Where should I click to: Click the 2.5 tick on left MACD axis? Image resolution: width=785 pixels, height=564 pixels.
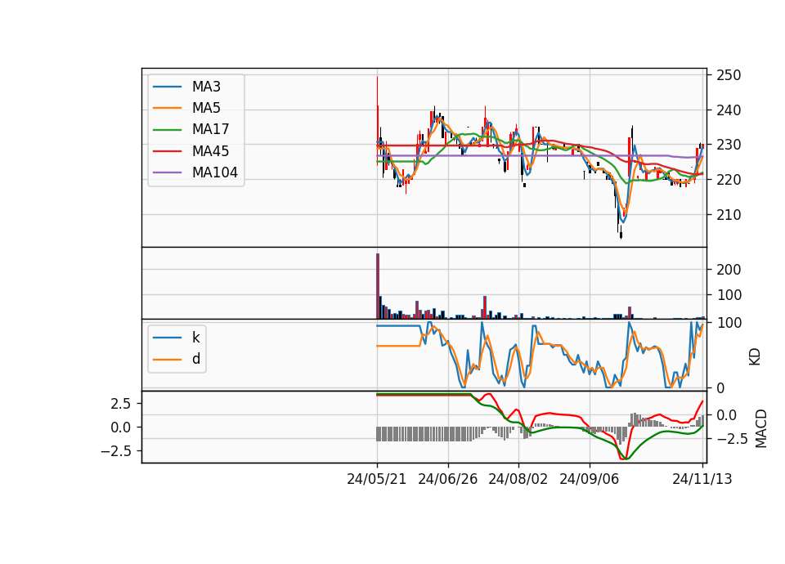pos(120,404)
